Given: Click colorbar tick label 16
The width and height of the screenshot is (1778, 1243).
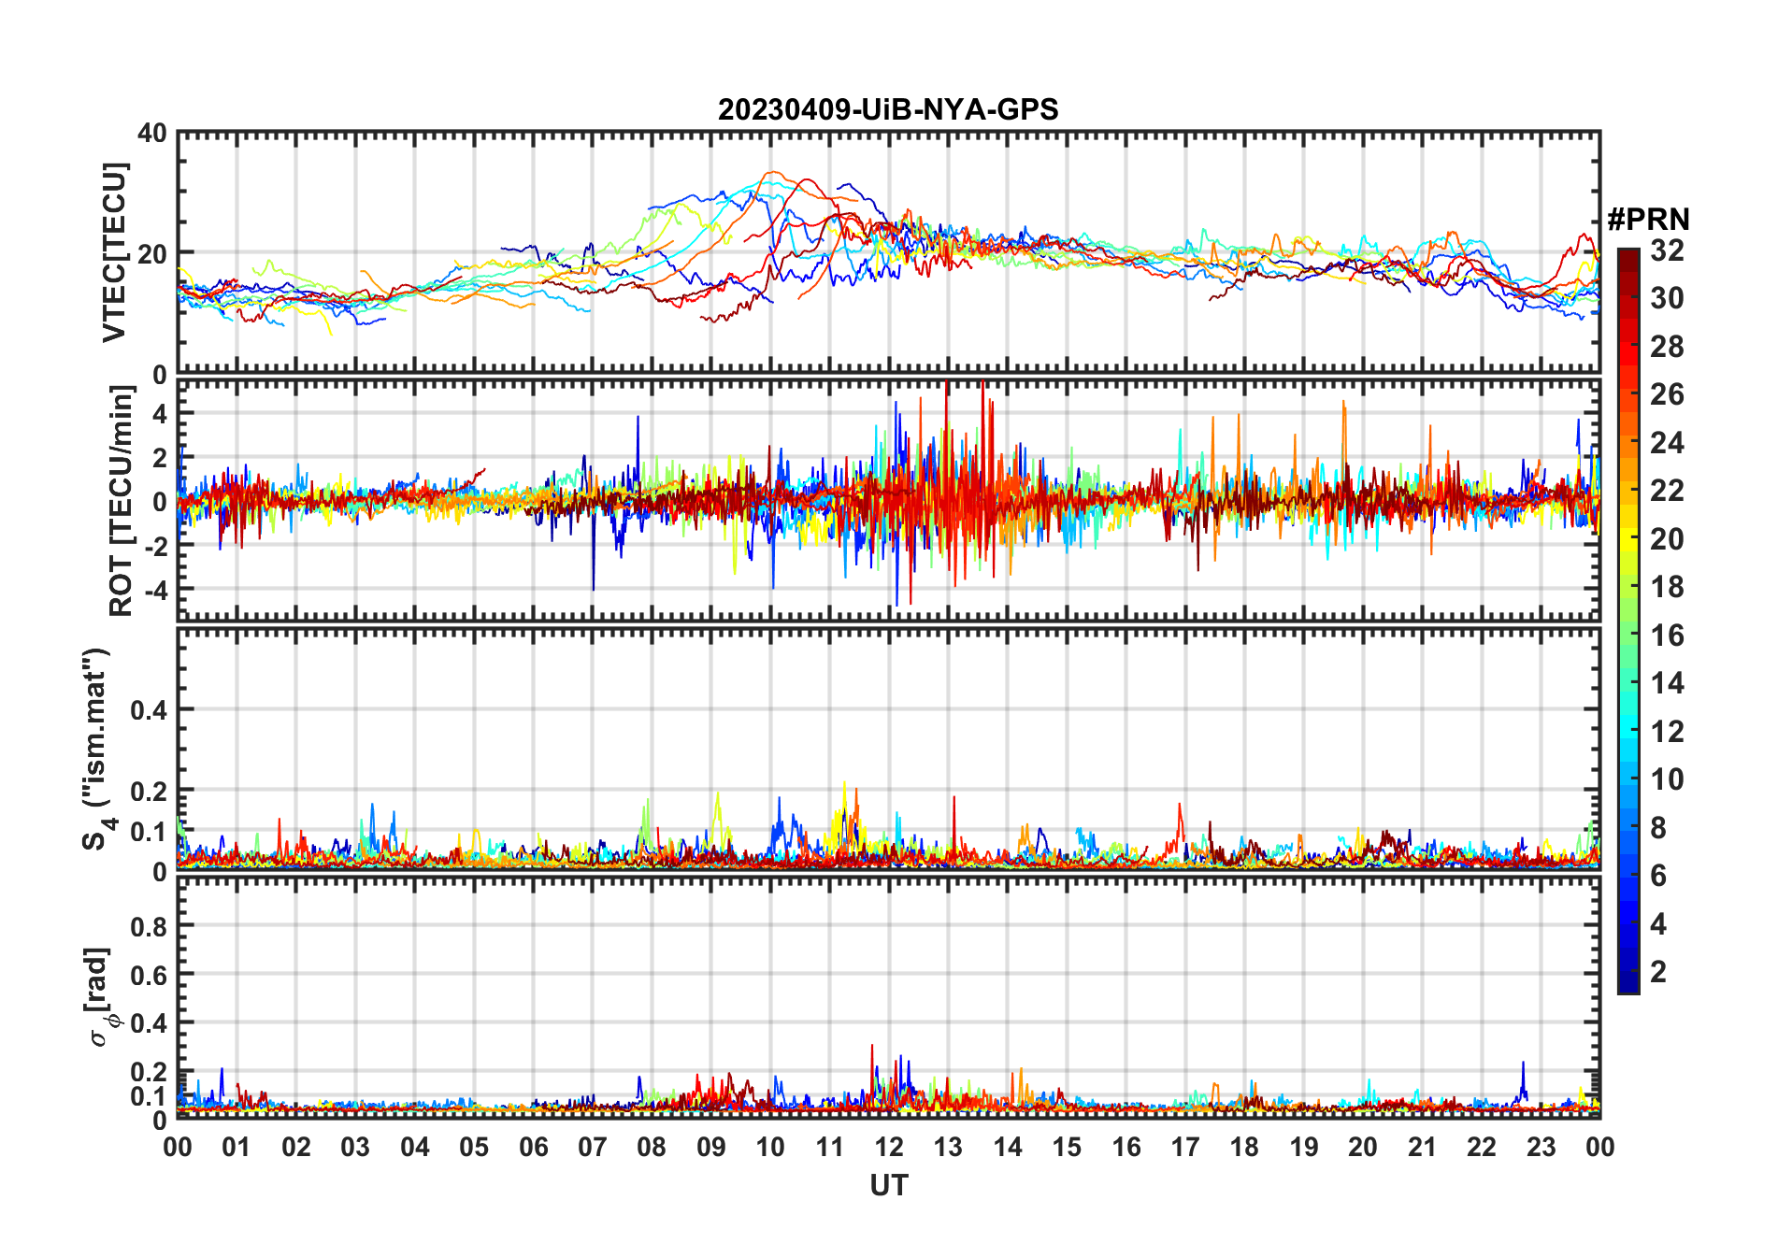Looking at the screenshot, I should coord(1667,636).
